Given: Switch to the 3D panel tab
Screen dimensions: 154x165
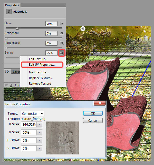Looking at the screenshot, I should 7,72.
